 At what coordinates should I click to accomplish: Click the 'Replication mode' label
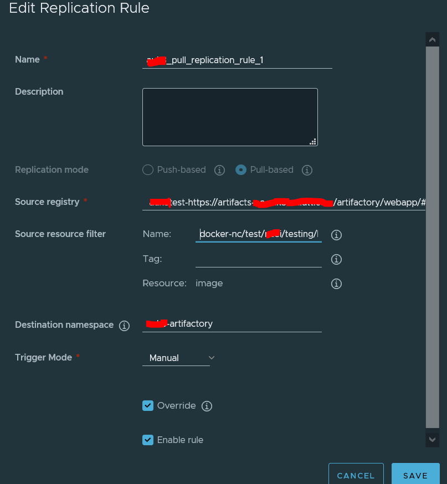(x=52, y=170)
